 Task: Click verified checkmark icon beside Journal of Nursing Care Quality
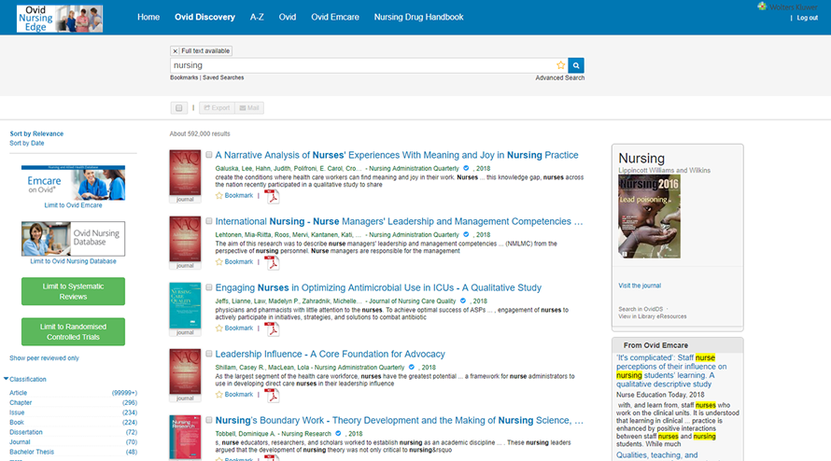(x=463, y=300)
